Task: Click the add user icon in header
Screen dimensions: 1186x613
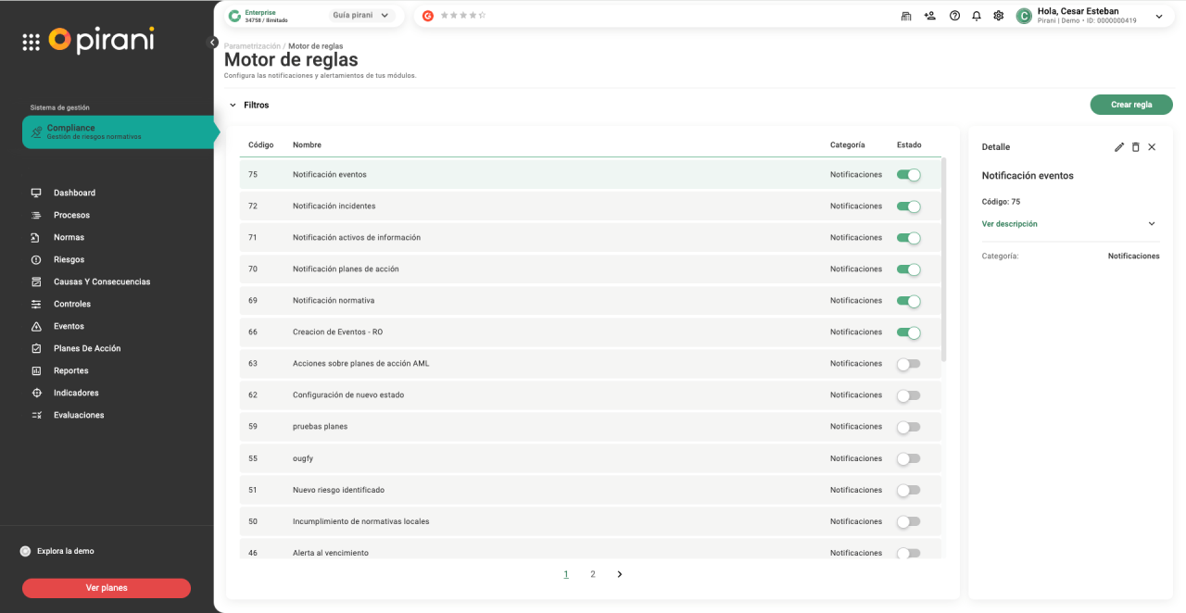Action: (930, 16)
